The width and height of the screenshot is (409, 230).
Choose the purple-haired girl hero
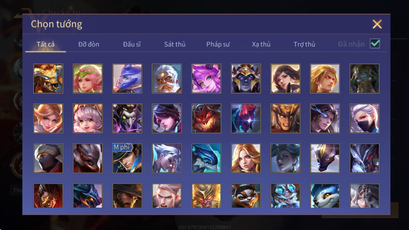pos(206,78)
